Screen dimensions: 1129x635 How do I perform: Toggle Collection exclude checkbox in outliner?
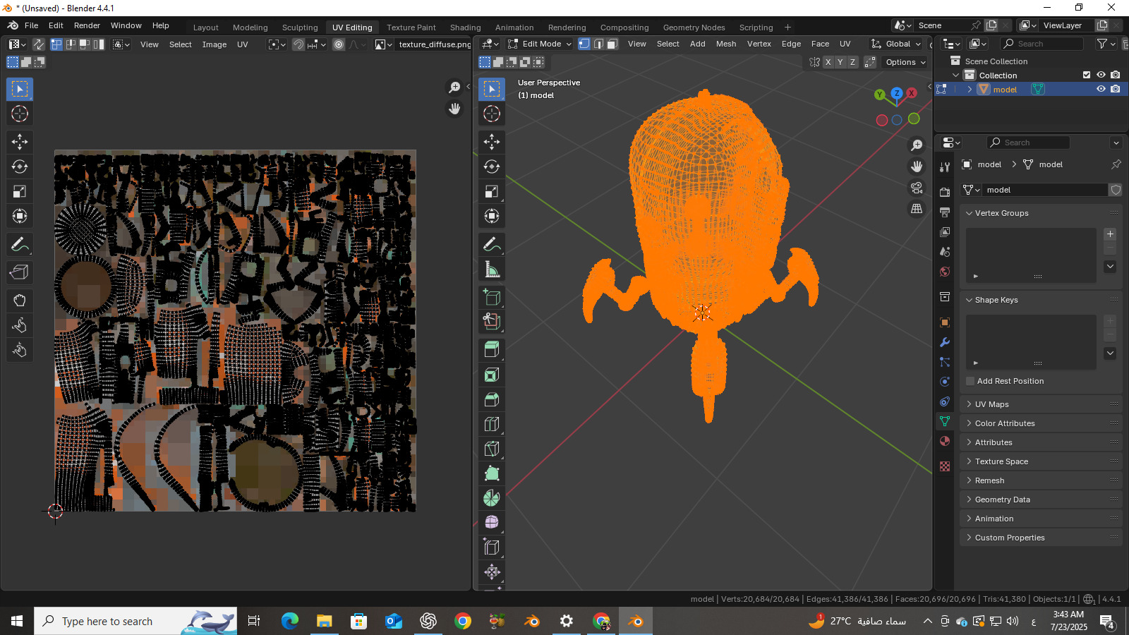point(1087,75)
